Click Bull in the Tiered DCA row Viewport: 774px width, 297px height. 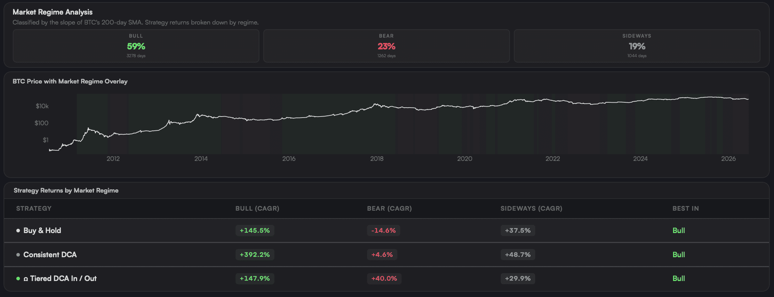[678, 279]
